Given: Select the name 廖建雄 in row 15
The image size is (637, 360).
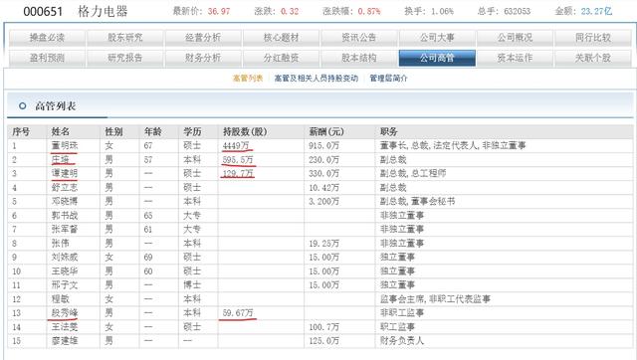Looking at the screenshot, I should 65,341.
